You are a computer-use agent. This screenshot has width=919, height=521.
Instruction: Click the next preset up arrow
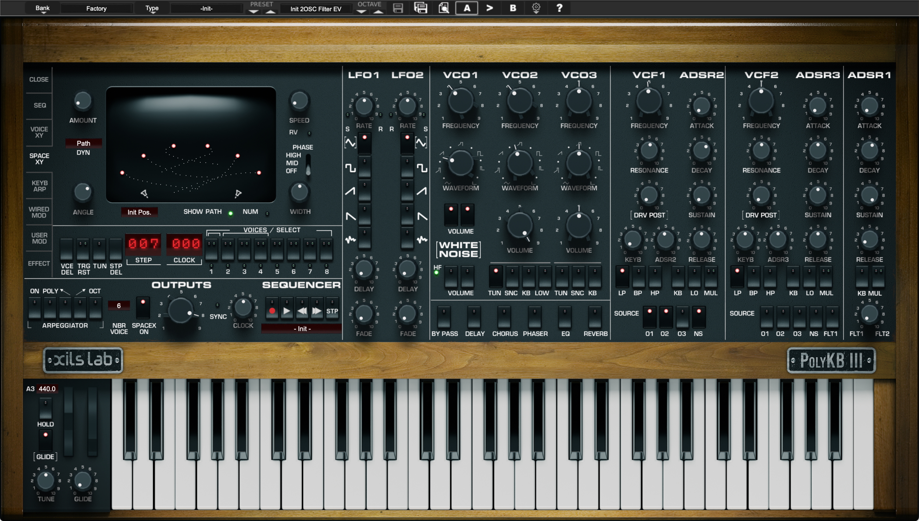[x=271, y=11]
